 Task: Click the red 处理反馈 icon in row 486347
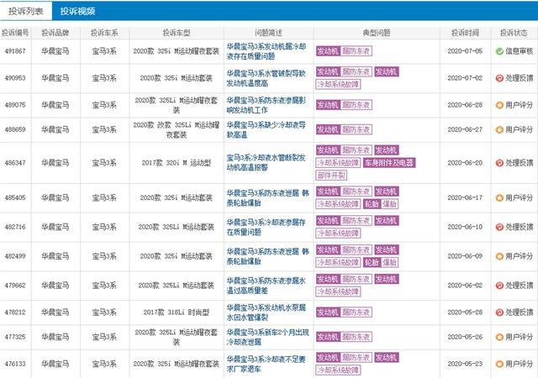[x=499, y=163]
